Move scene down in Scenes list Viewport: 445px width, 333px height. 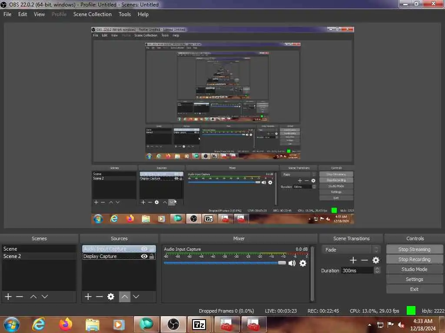45,297
